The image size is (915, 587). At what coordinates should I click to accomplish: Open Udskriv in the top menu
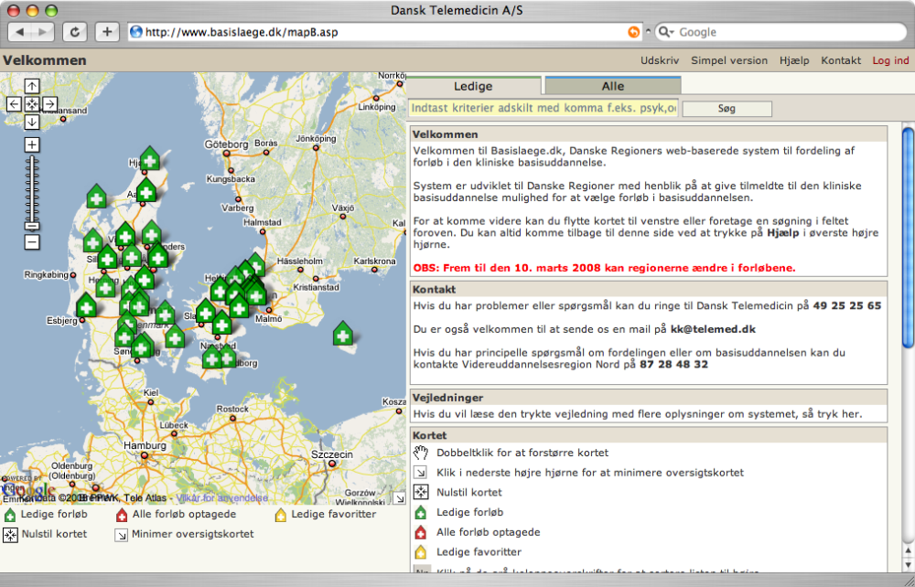(660, 60)
